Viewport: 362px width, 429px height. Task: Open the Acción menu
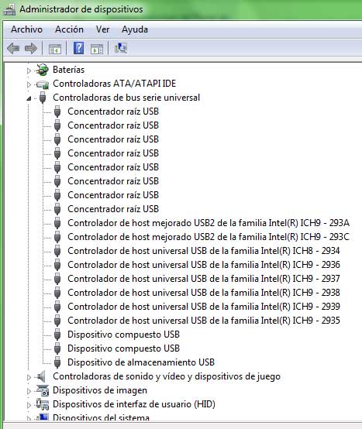pyautogui.click(x=69, y=29)
